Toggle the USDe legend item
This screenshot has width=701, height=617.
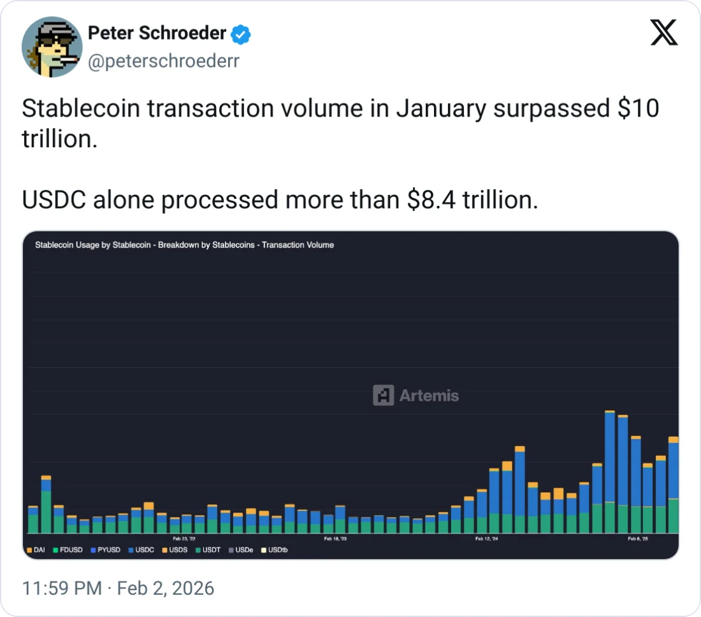241,549
